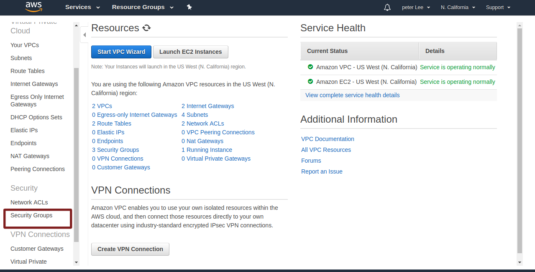535x272 pixels.
Task: Expand the Services dropdown menu
Action: pos(82,7)
